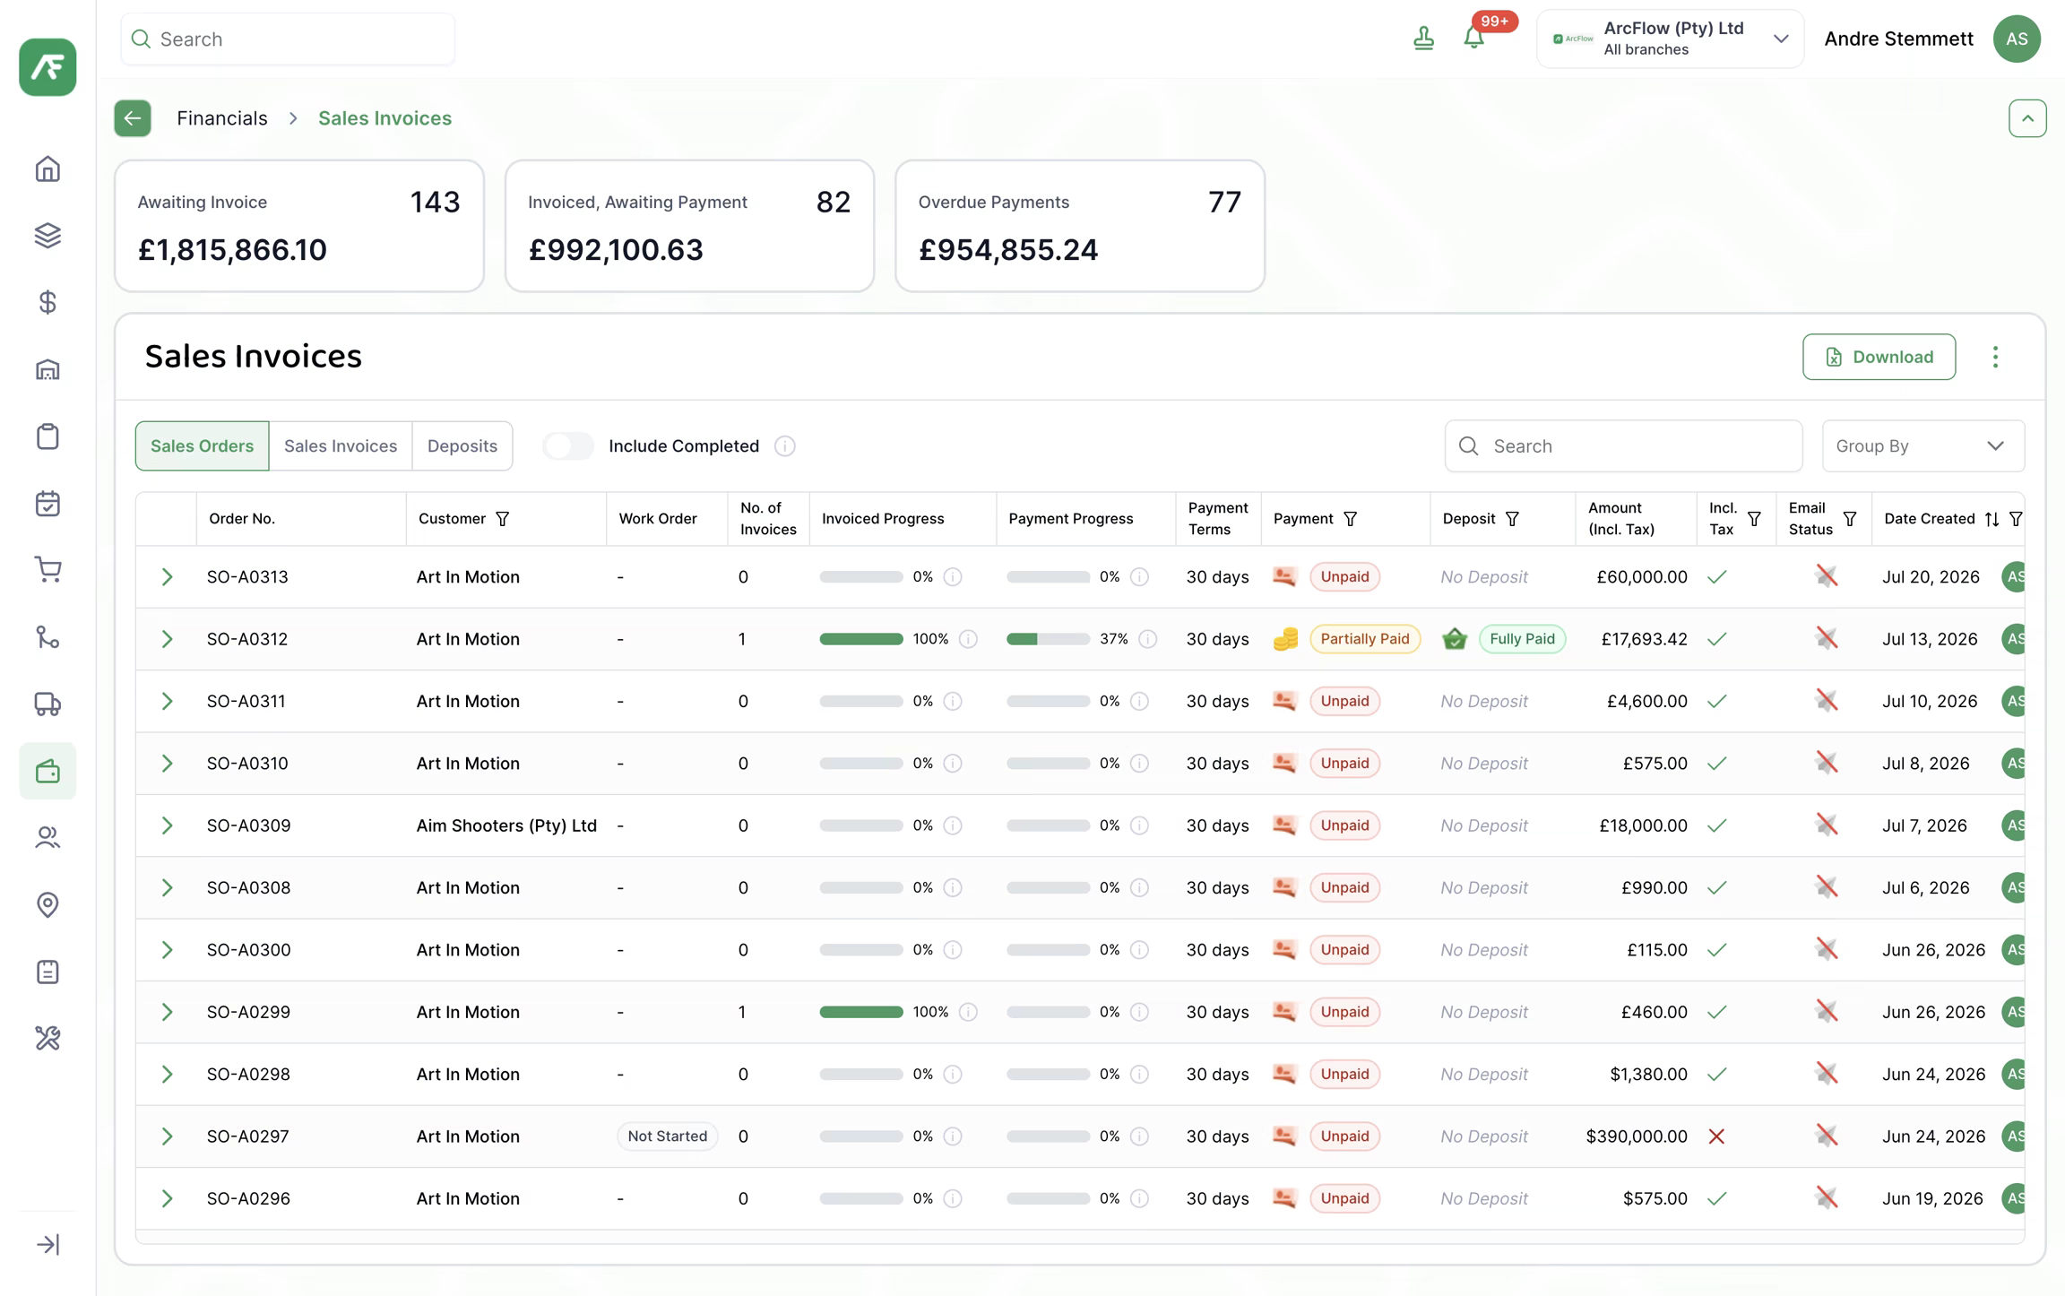Open the three-dot more options menu
This screenshot has width=2065, height=1296.
1995,357
